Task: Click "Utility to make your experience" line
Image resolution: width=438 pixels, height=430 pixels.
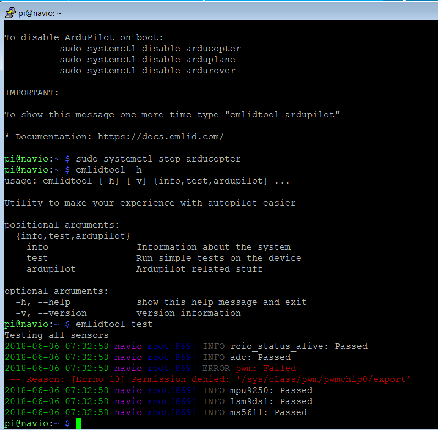Action: 150,203
